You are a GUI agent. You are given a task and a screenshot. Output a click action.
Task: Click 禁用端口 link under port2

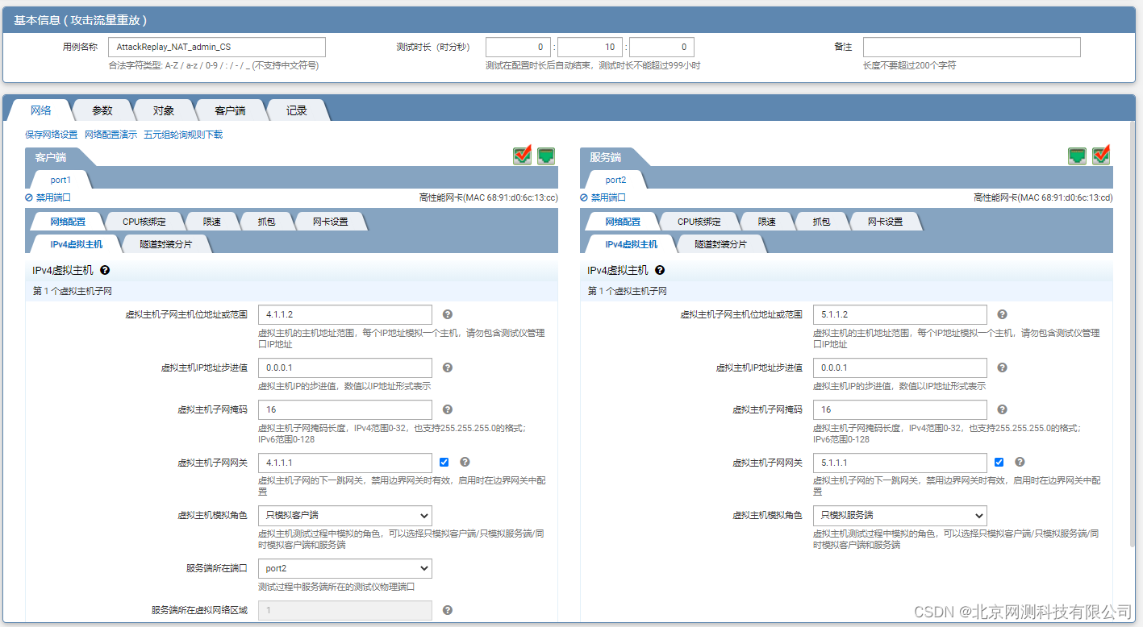click(x=603, y=197)
